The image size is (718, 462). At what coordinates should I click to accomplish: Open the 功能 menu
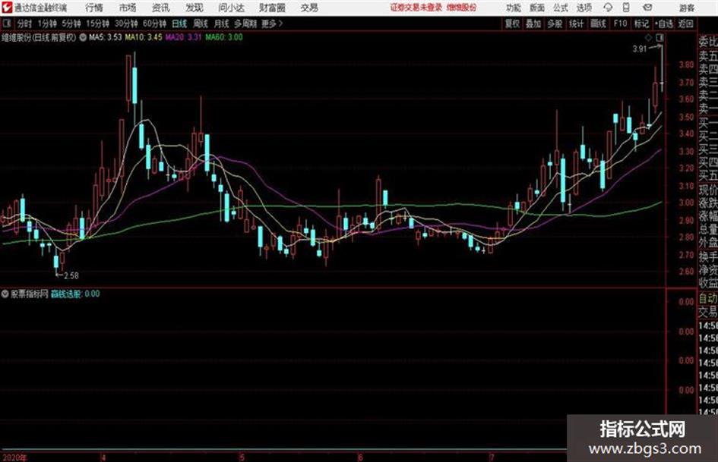point(514,8)
